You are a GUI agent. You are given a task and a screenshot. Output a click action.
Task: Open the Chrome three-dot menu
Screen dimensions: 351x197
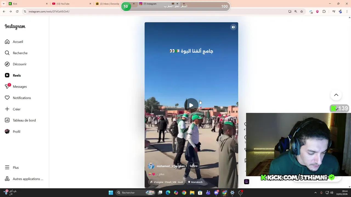point(347,11)
